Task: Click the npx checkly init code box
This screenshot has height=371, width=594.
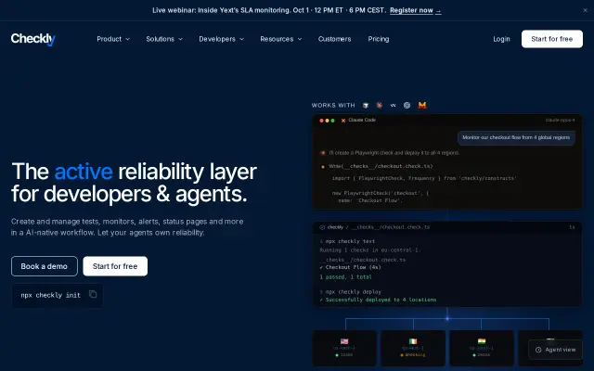Action: (x=58, y=295)
